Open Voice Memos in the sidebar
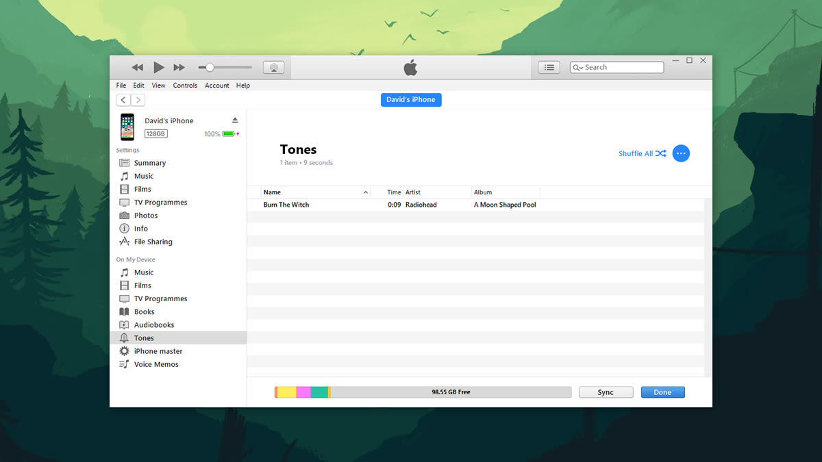The image size is (822, 462). [153, 363]
